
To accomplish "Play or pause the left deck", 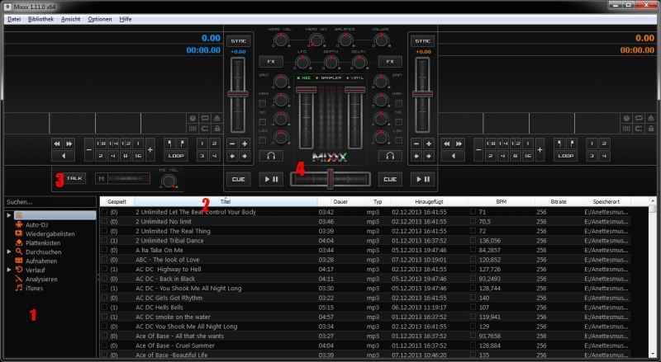I will 271,179.
